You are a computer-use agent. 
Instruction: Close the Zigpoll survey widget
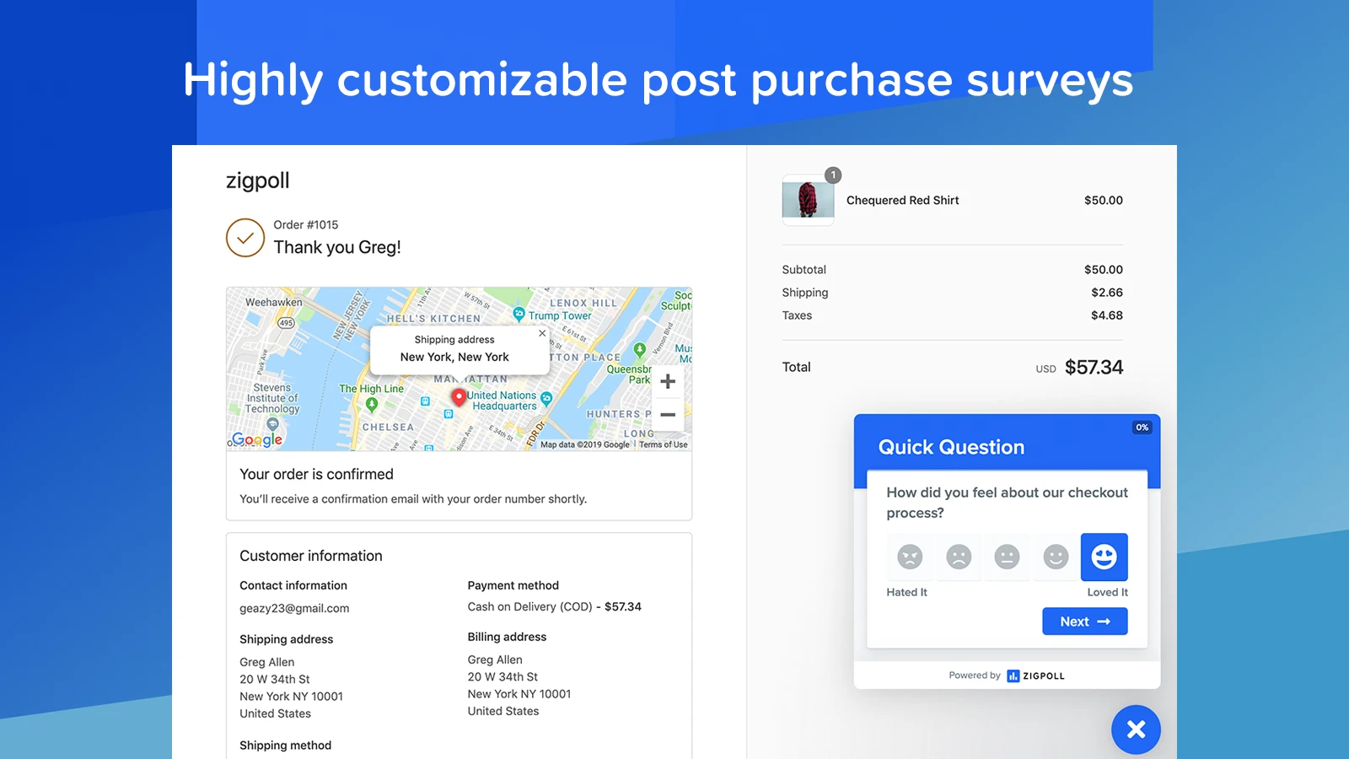(x=1136, y=729)
